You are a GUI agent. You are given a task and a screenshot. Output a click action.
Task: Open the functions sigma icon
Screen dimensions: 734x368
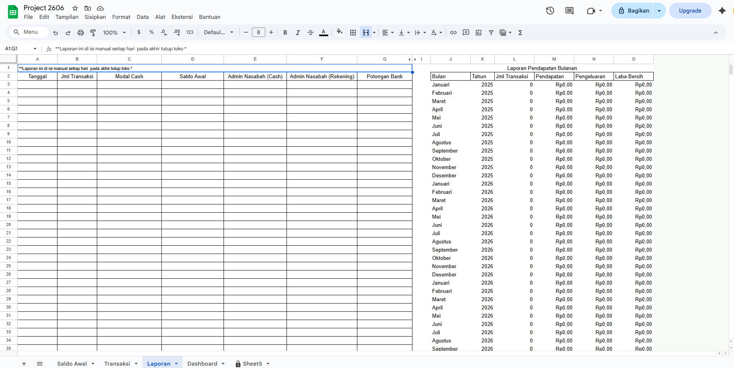[x=520, y=33]
